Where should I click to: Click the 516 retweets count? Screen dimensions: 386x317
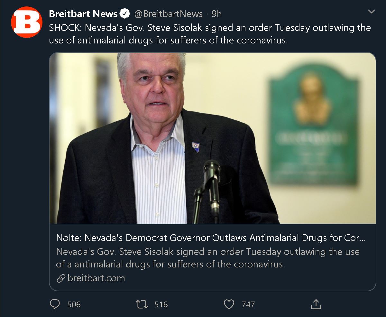161,304
